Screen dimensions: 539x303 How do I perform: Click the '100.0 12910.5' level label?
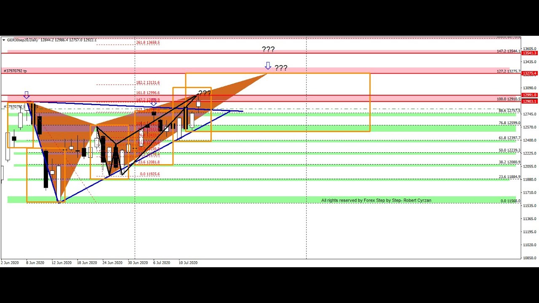point(509,99)
